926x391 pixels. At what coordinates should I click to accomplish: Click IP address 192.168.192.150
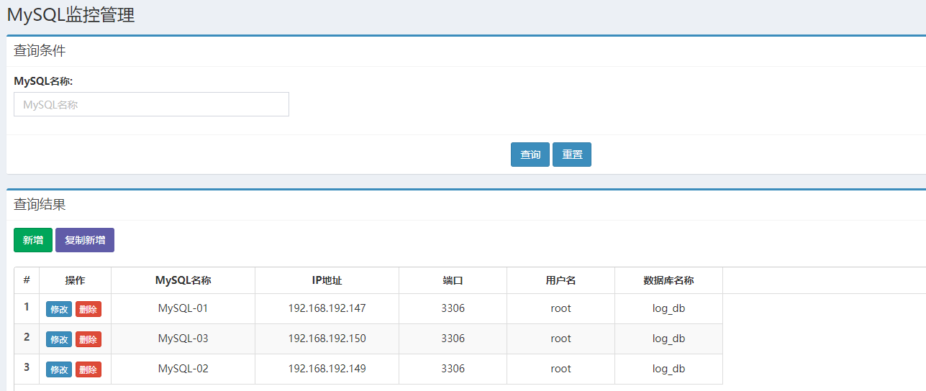[x=327, y=339]
